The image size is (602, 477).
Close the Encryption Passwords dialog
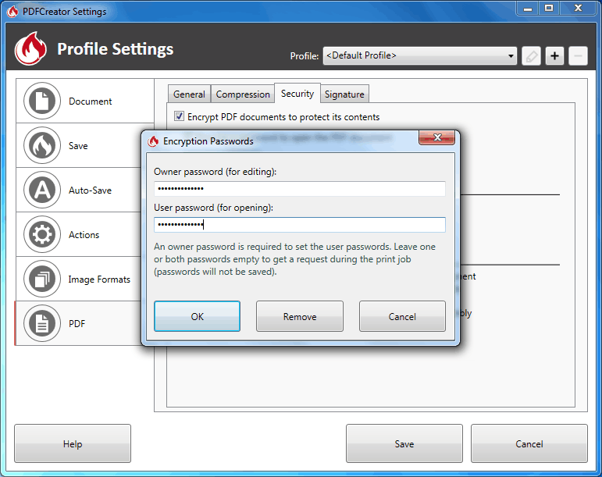click(437, 137)
